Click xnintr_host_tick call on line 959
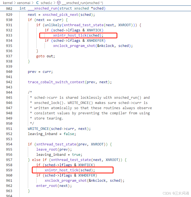This screenshot has height=197, width=191. pos(70,170)
